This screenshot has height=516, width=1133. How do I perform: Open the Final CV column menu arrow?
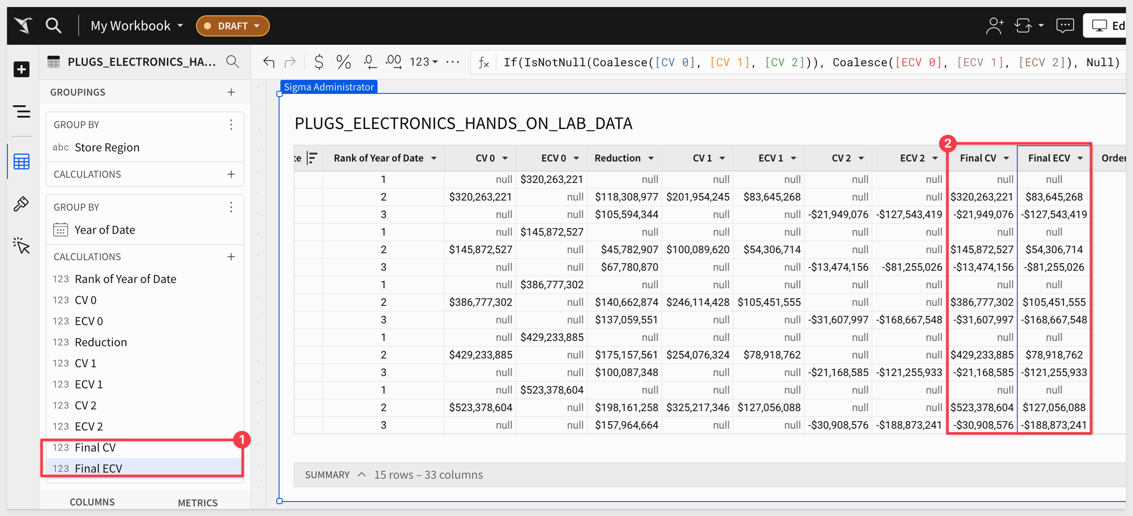(x=1006, y=158)
